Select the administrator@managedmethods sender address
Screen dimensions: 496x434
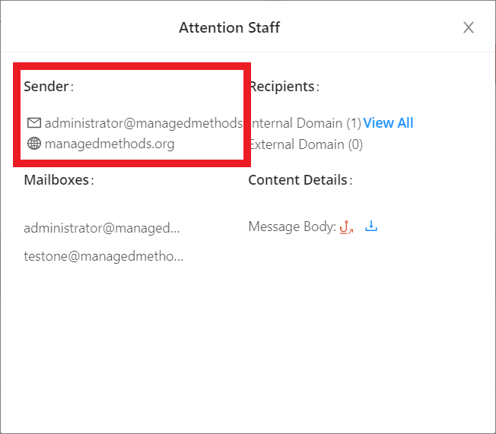click(x=143, y=123)
